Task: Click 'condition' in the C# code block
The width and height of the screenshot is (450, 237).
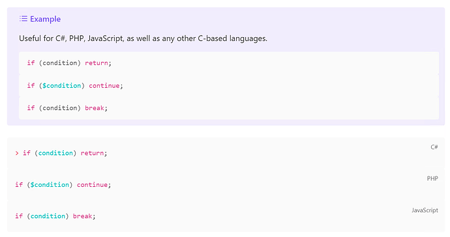Action: 55,153
